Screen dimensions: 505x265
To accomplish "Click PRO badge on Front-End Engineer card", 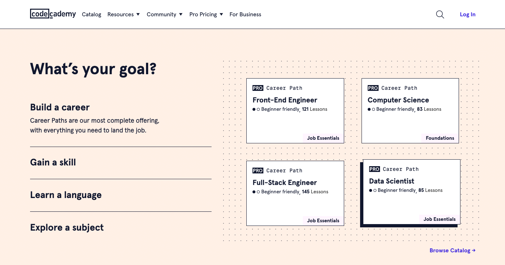I will 258,88.
